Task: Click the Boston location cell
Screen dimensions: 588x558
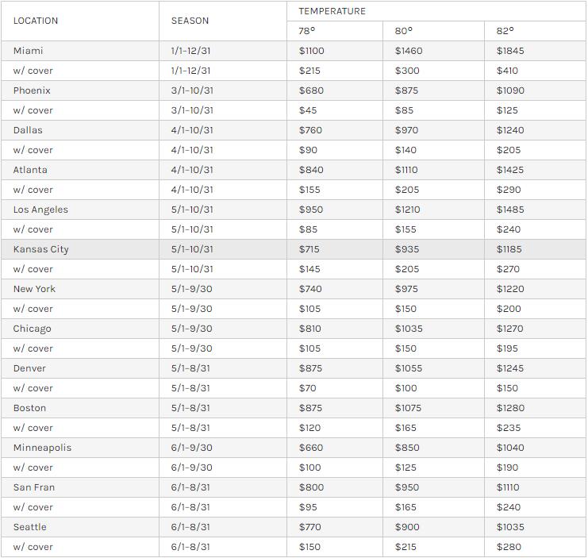Action: [x=29, y=408]
